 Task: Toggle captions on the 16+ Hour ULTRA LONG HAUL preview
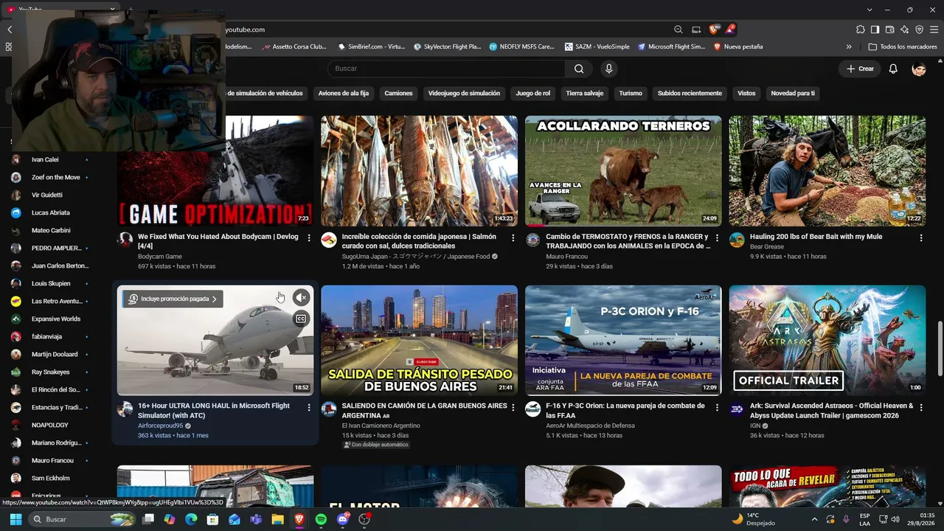click(301, 319)
